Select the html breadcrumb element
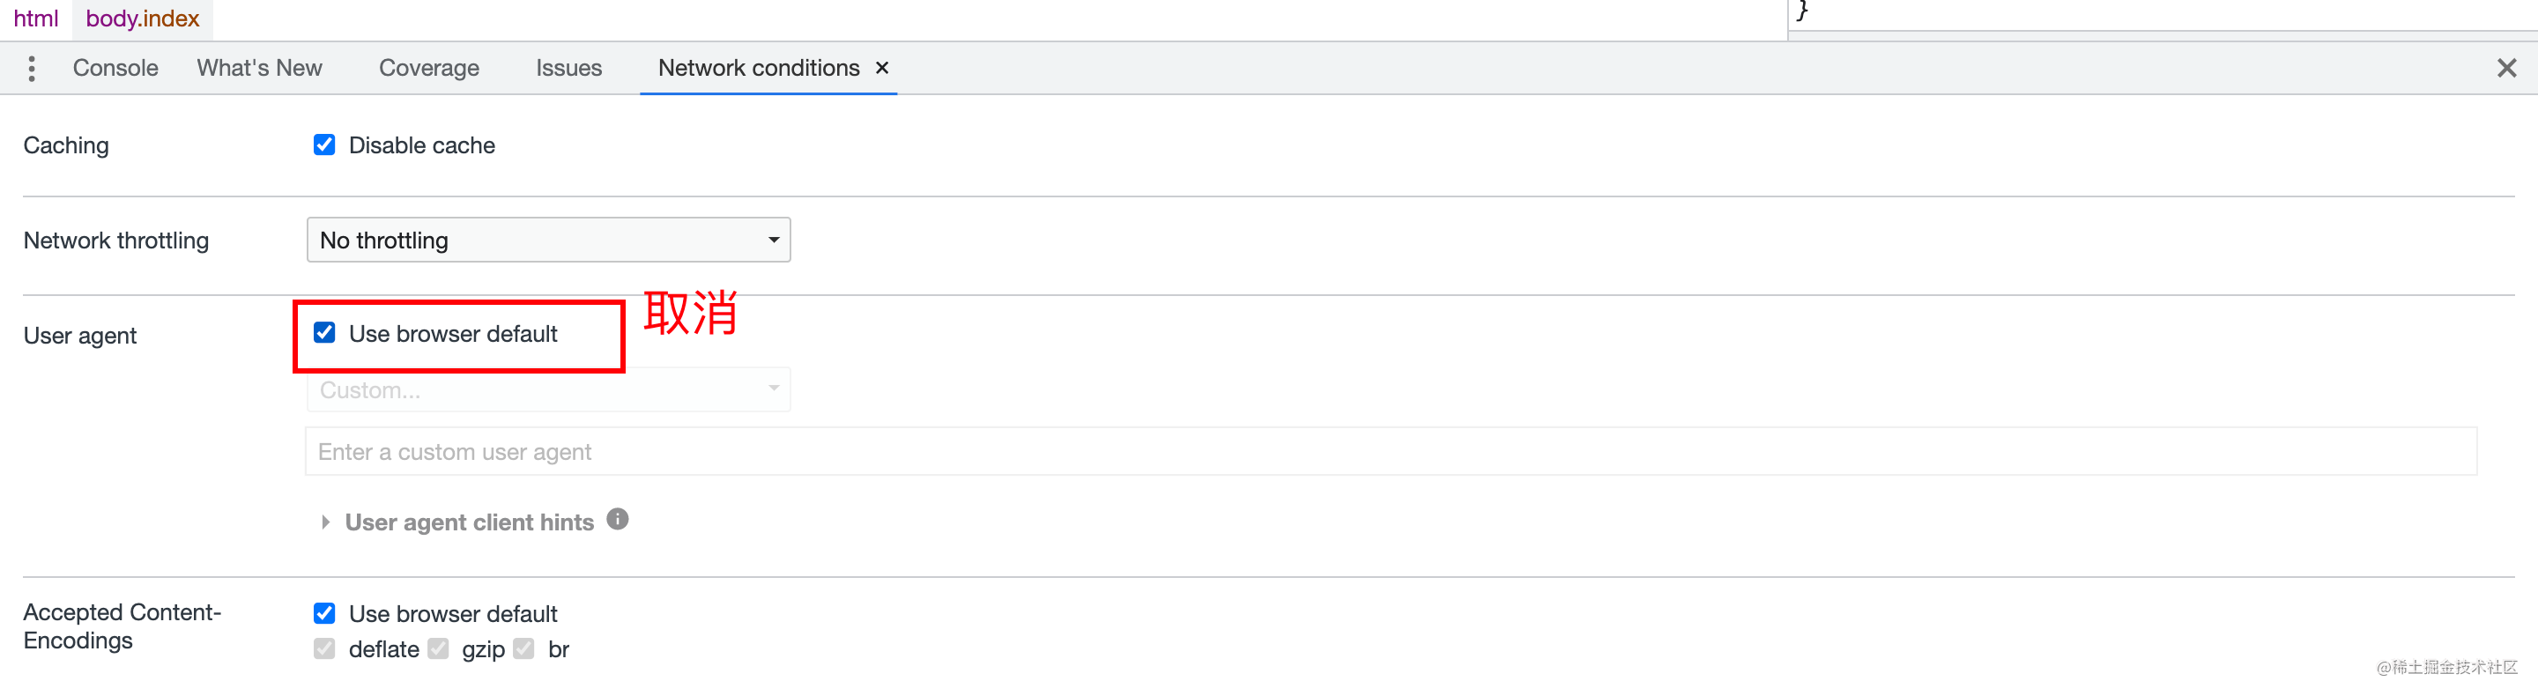The height and width of the screenshot is (696, 2538). pos(35,18)
